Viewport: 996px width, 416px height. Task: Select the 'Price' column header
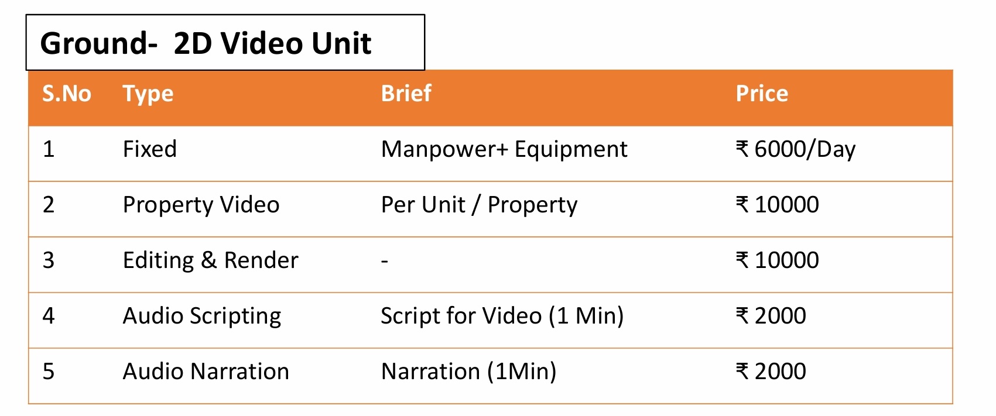(762, 94)
